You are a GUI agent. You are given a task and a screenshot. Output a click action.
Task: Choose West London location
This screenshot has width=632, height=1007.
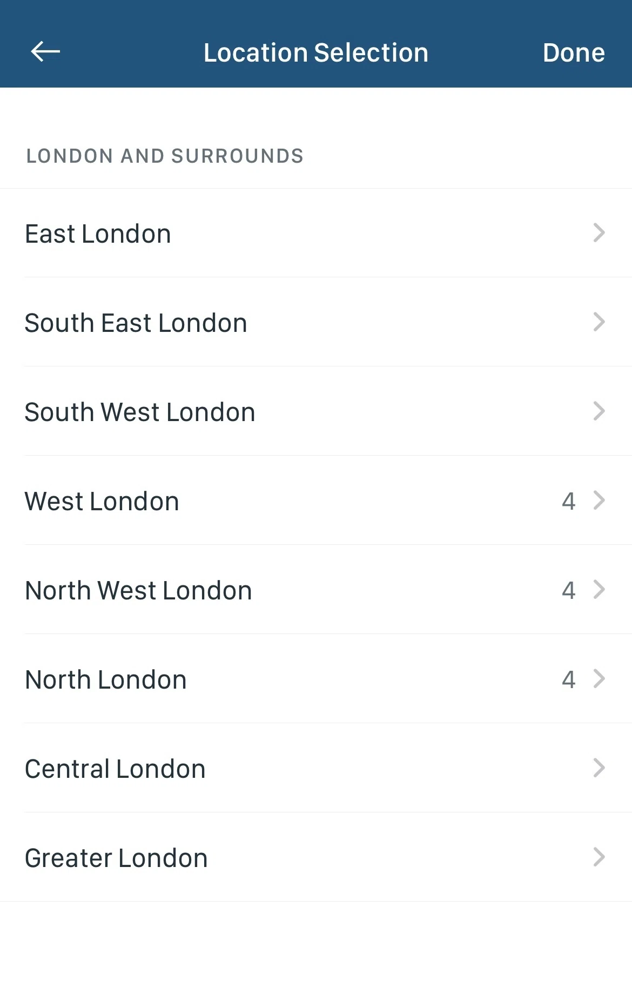pos(102,502)
